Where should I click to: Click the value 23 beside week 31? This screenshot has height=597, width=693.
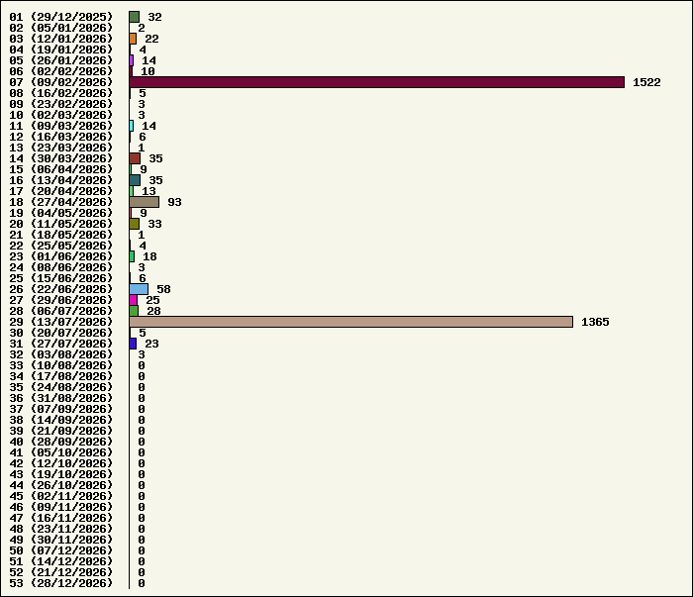[x=151, y=344]
